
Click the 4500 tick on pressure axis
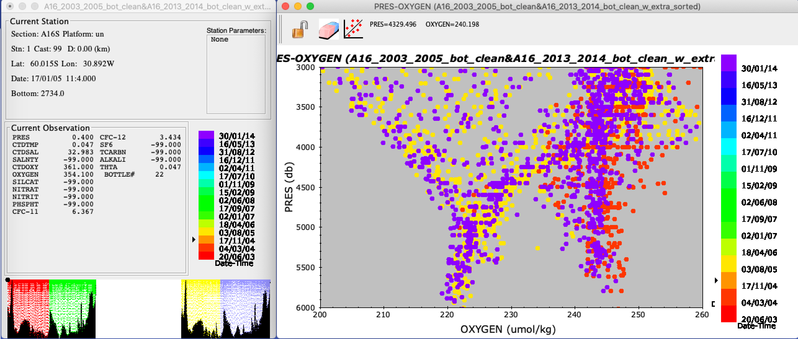[306, 187]
